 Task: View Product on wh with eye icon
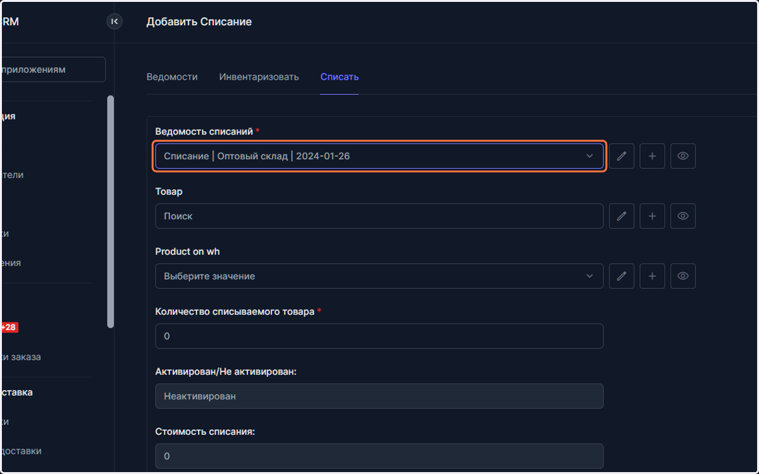click(683, 276)
